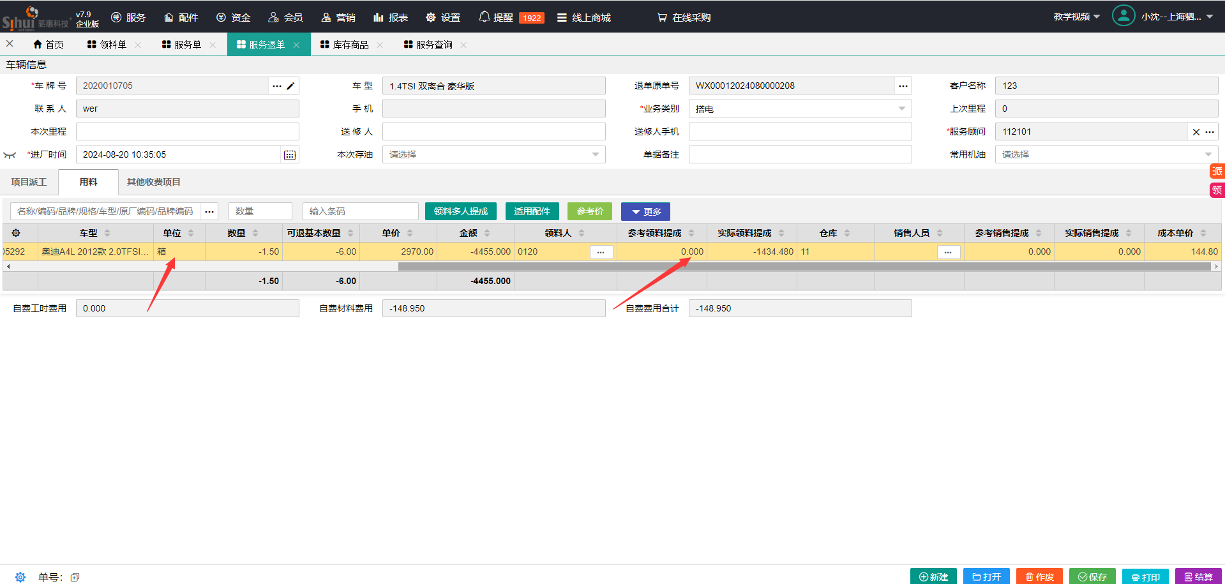Image resolution: width=1225 pixels, height=584 pixels.
Task: Switch to the 项目派工 tab
Action: tap(29, 182)
